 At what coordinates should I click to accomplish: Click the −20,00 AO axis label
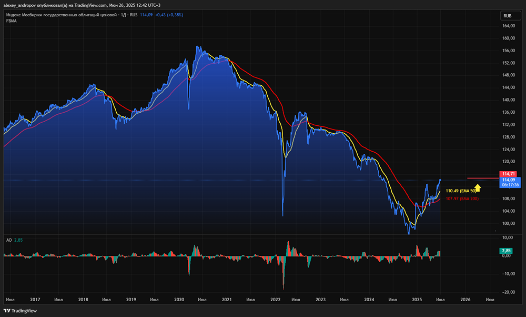(508, 292)
